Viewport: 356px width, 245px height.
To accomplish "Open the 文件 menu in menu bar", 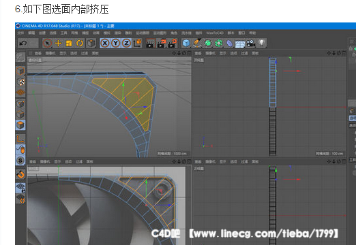I will (20, 33).
